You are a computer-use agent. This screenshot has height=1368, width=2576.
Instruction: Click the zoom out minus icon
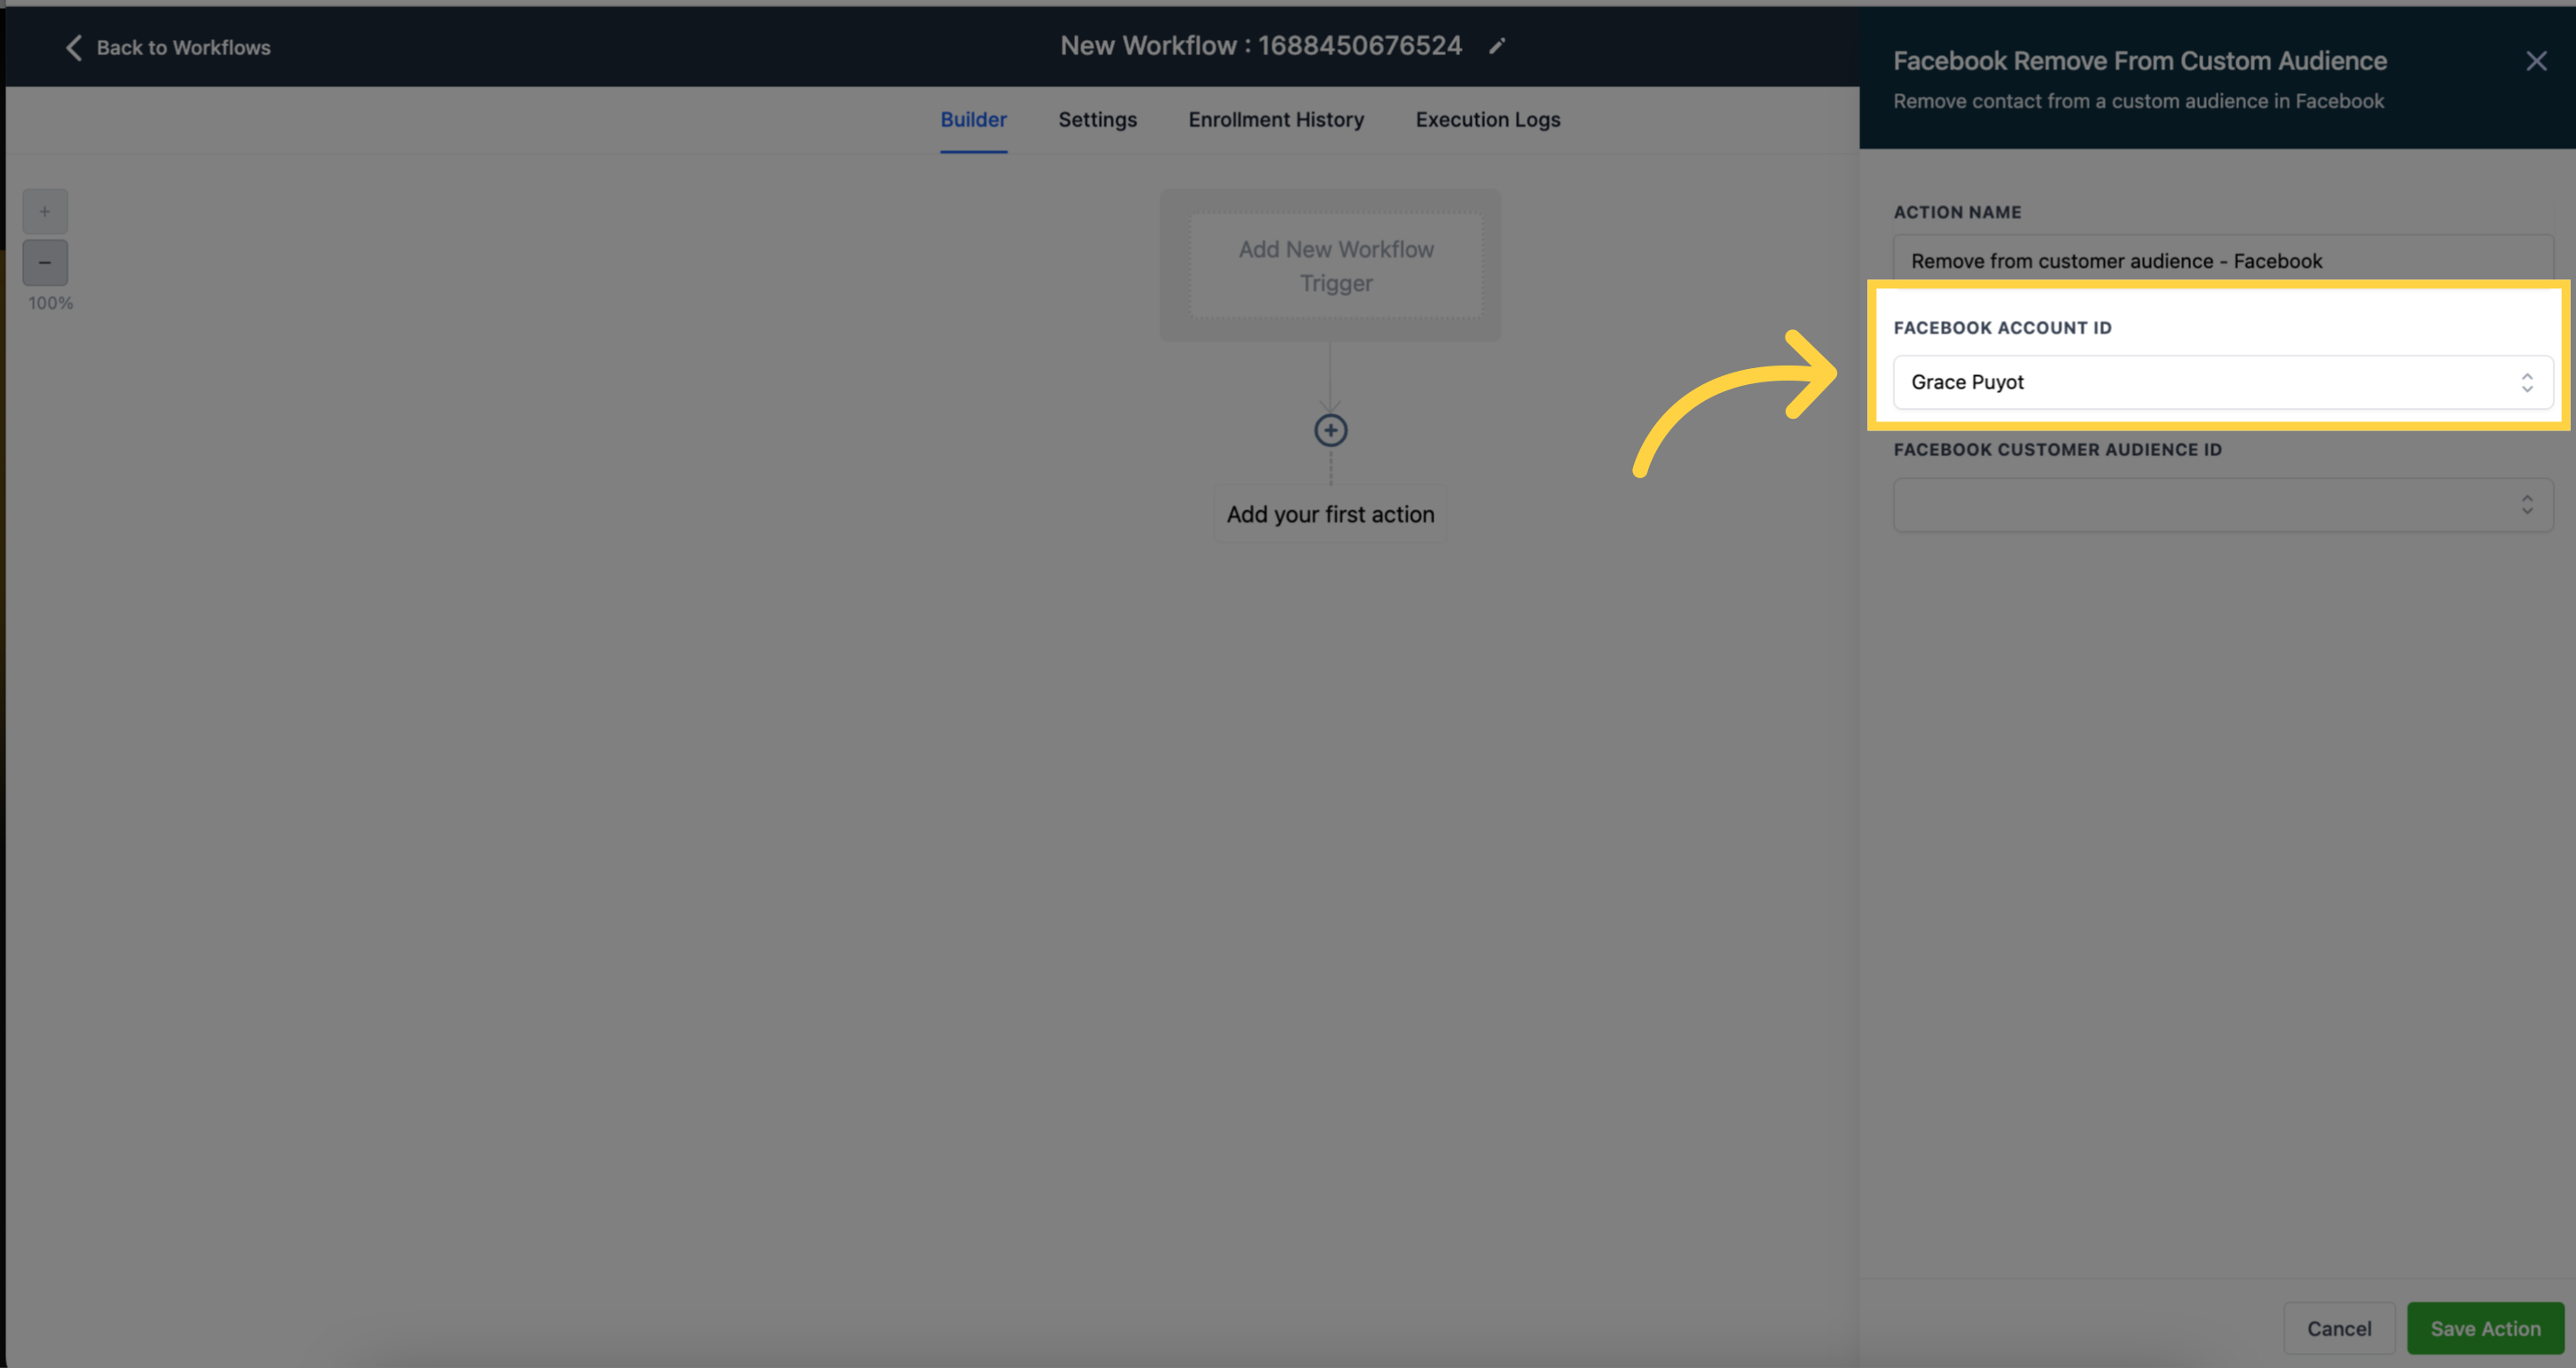(x=44, y=263)
